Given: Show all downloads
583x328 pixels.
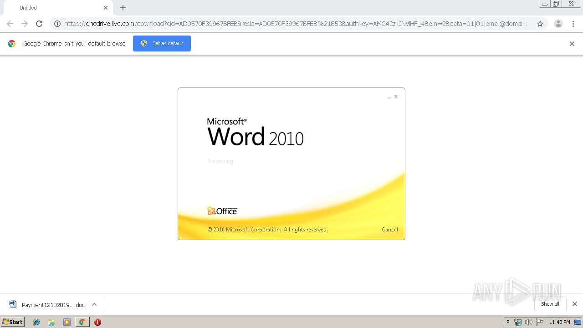Looking at the screenshot, I should (x=550, y=304).
